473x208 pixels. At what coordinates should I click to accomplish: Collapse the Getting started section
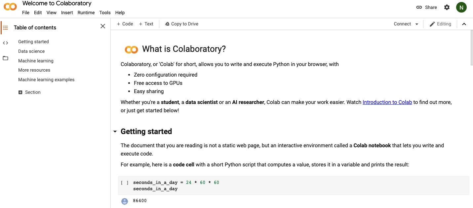pos(115,131)
